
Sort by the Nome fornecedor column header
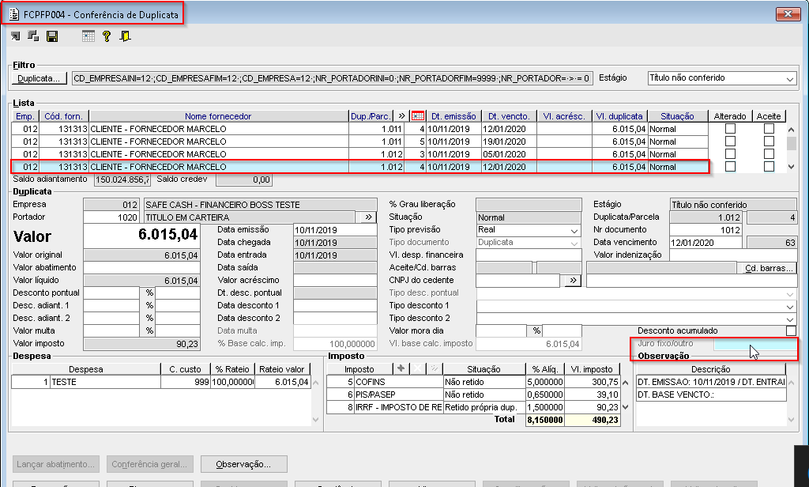click(x=218, y=116)
